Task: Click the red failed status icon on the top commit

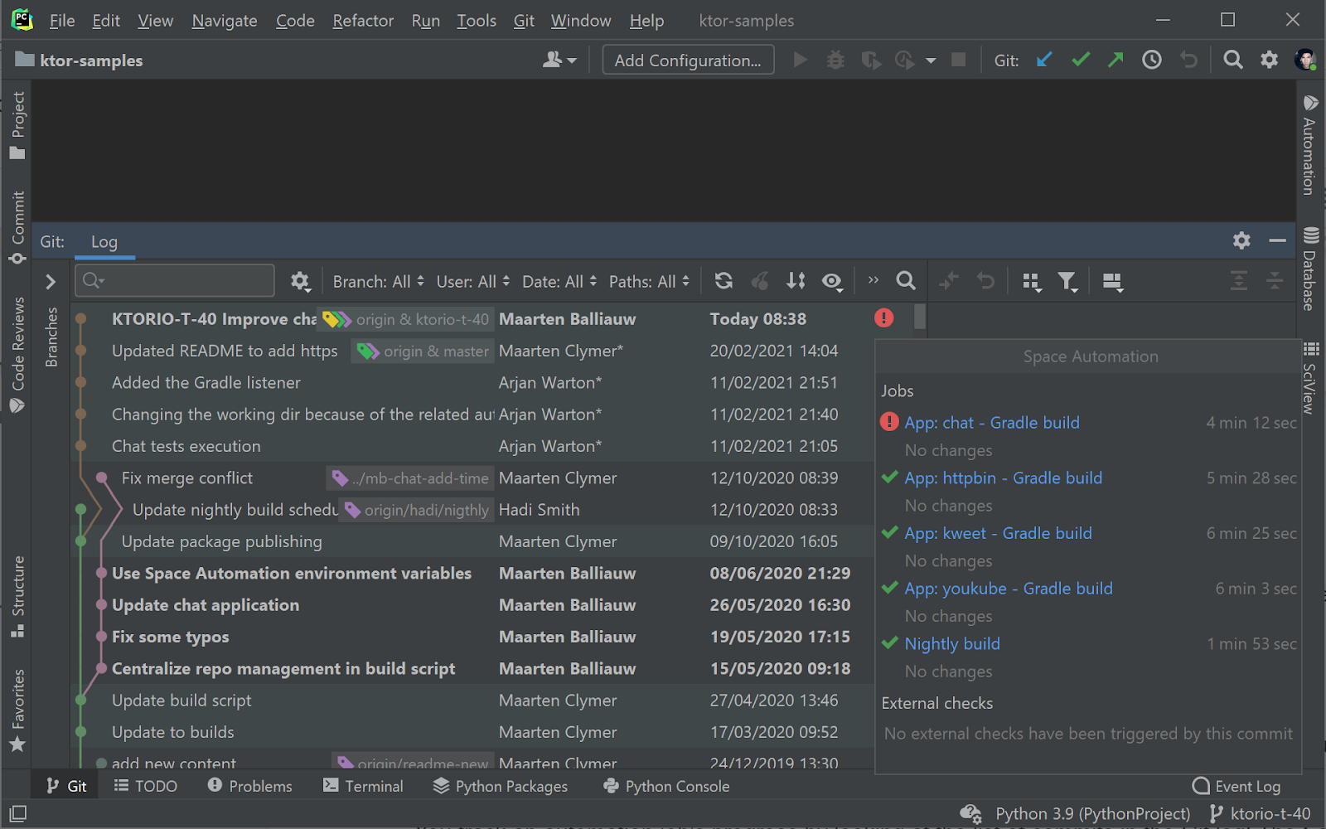Action: point(884,318)
